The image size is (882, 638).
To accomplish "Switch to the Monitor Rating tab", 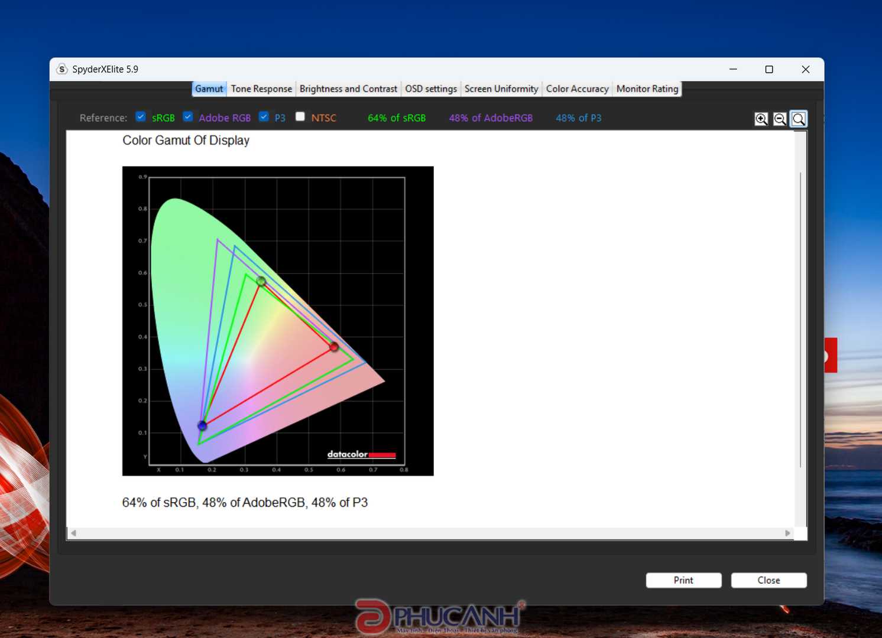I will click(647, 89).
